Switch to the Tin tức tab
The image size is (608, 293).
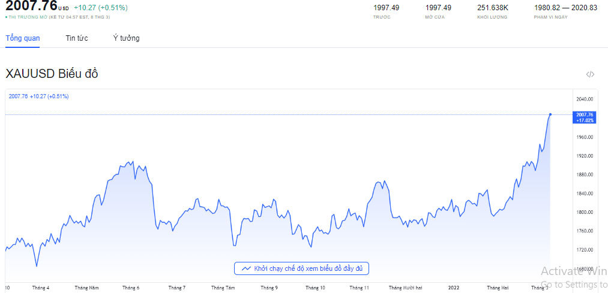pyautogui.click(x=77, y=38)
